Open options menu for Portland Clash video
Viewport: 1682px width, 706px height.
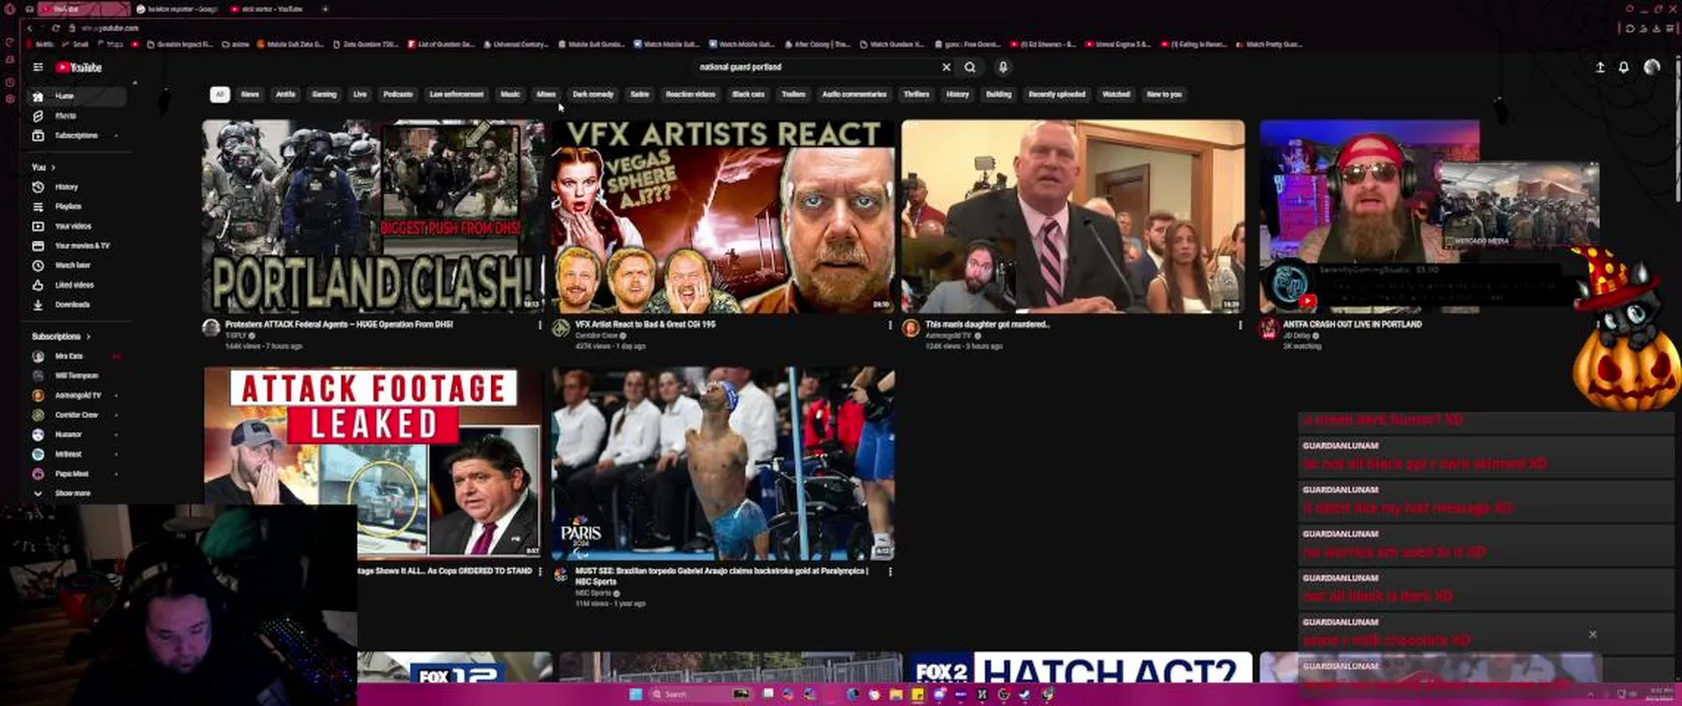pyautogui.click(x=539, y=325)
